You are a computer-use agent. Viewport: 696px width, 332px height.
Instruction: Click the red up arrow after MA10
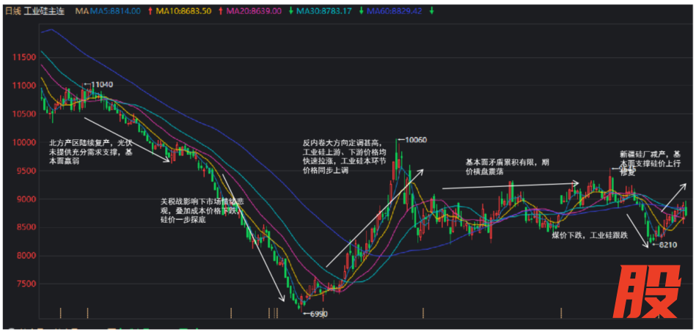pos(221,11)
